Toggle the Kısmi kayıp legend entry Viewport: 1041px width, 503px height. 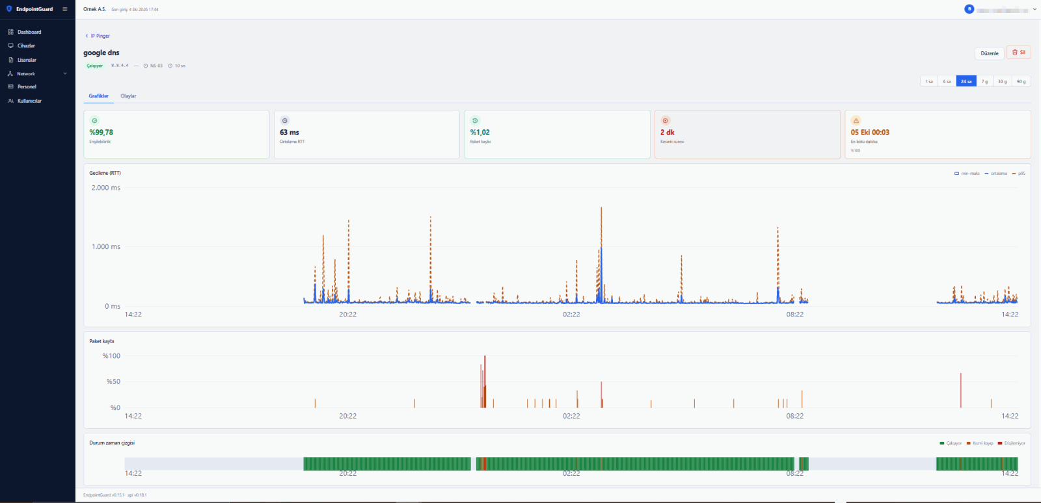[980, 443]
